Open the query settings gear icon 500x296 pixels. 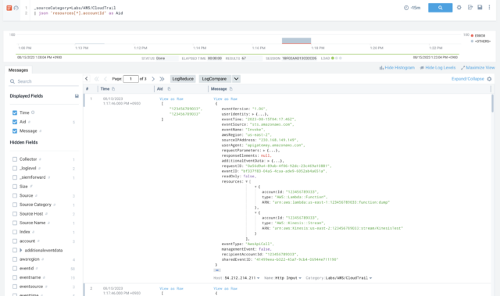(x=459, y=7)
